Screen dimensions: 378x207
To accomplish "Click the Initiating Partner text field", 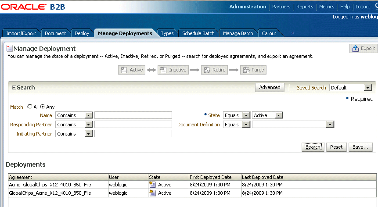I will pyautogui.click(x=133, y=134).
